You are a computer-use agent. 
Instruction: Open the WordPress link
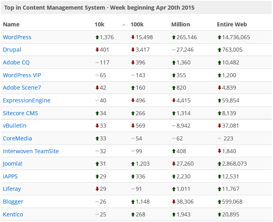point(17,37)
